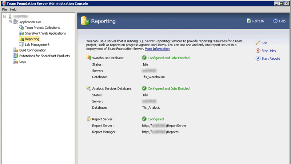Click the 'Warehouse Database:' label
This screenshot has height=164, width=291.
pos(108,58)
